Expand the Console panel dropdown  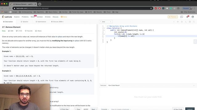(x=105, y=109)
